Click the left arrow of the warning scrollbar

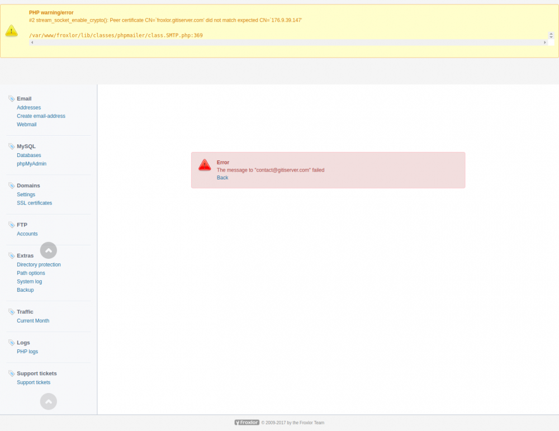tap(32, 41)
